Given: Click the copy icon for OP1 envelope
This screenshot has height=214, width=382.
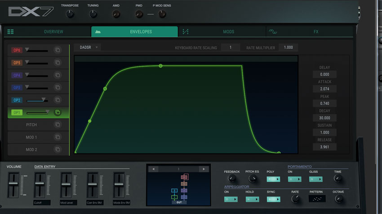Looking at the screenshot, I should coord(58,112).
